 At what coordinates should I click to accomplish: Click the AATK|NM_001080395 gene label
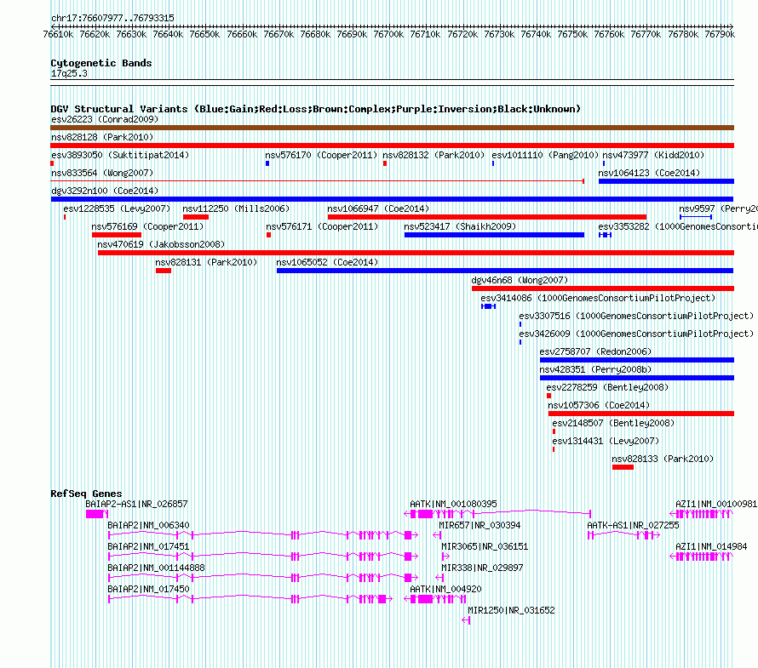tap(453, 504)
